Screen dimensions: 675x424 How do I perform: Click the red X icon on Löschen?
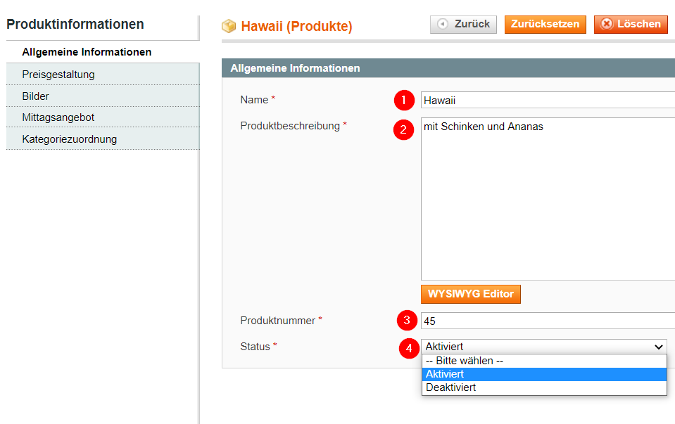coord(607,24)
